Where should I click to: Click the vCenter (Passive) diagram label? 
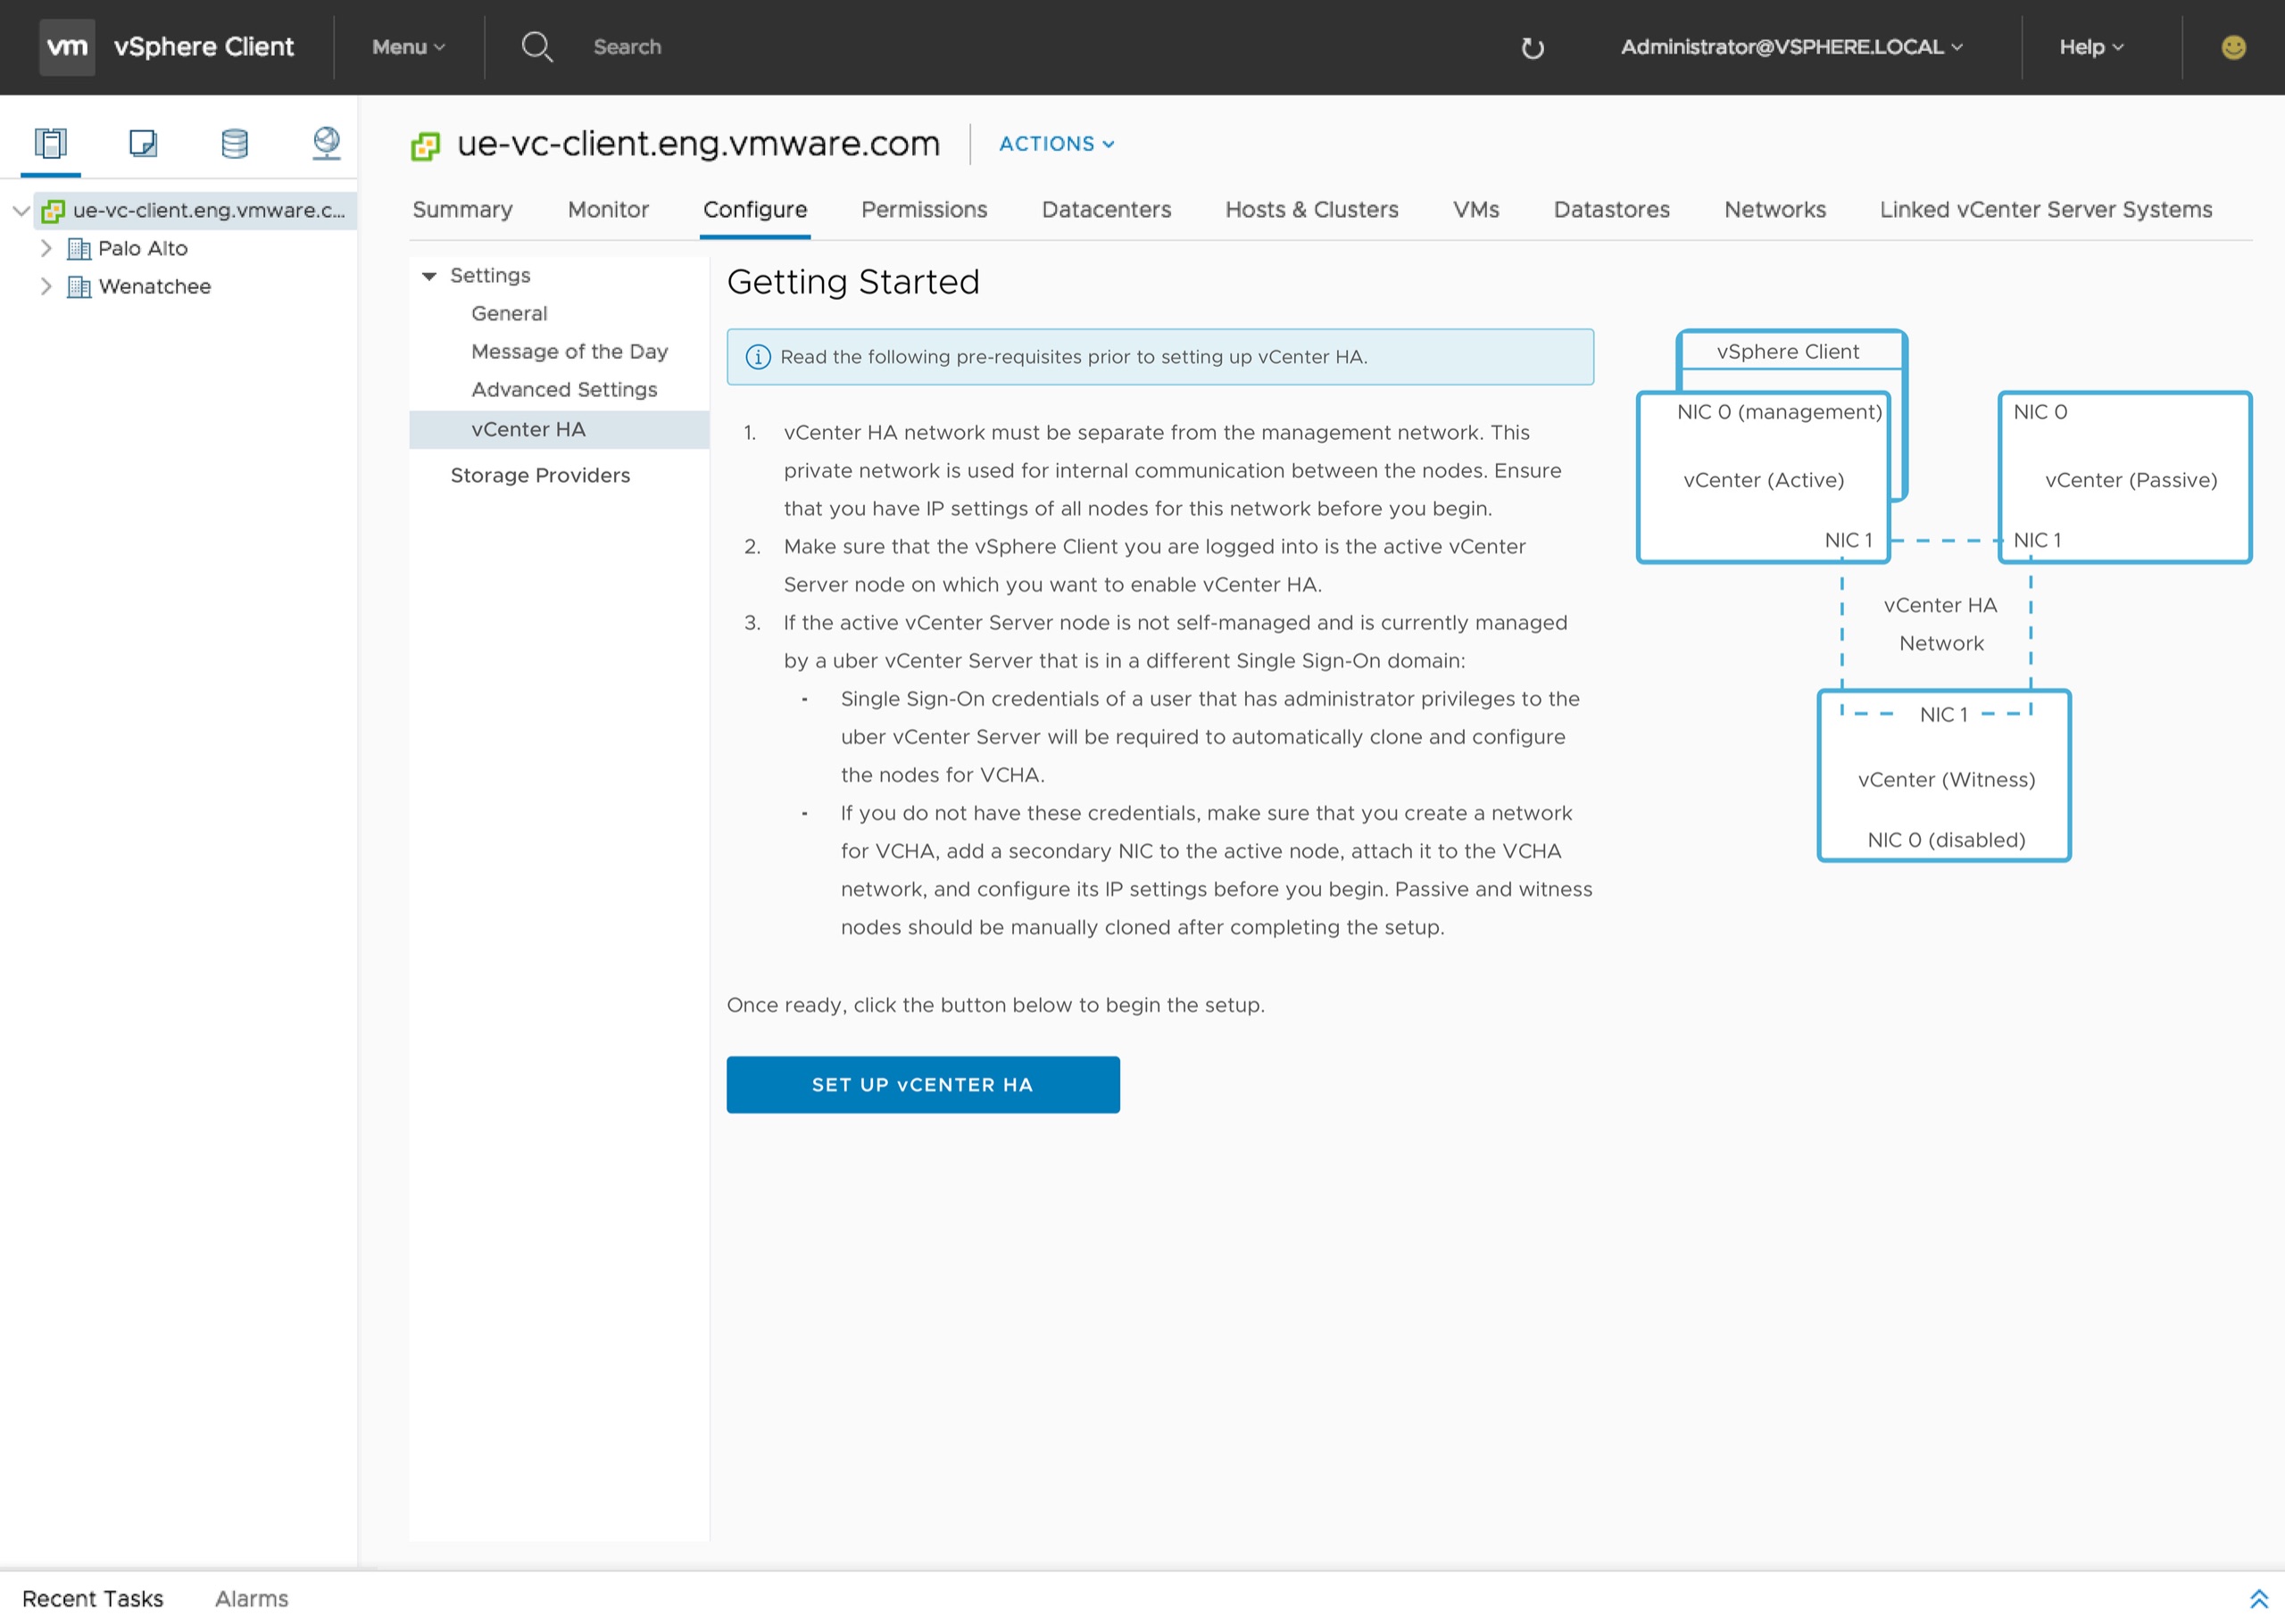[x=2131, y=480]
